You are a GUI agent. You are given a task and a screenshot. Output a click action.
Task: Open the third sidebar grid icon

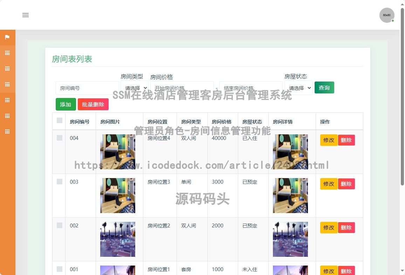7,84
